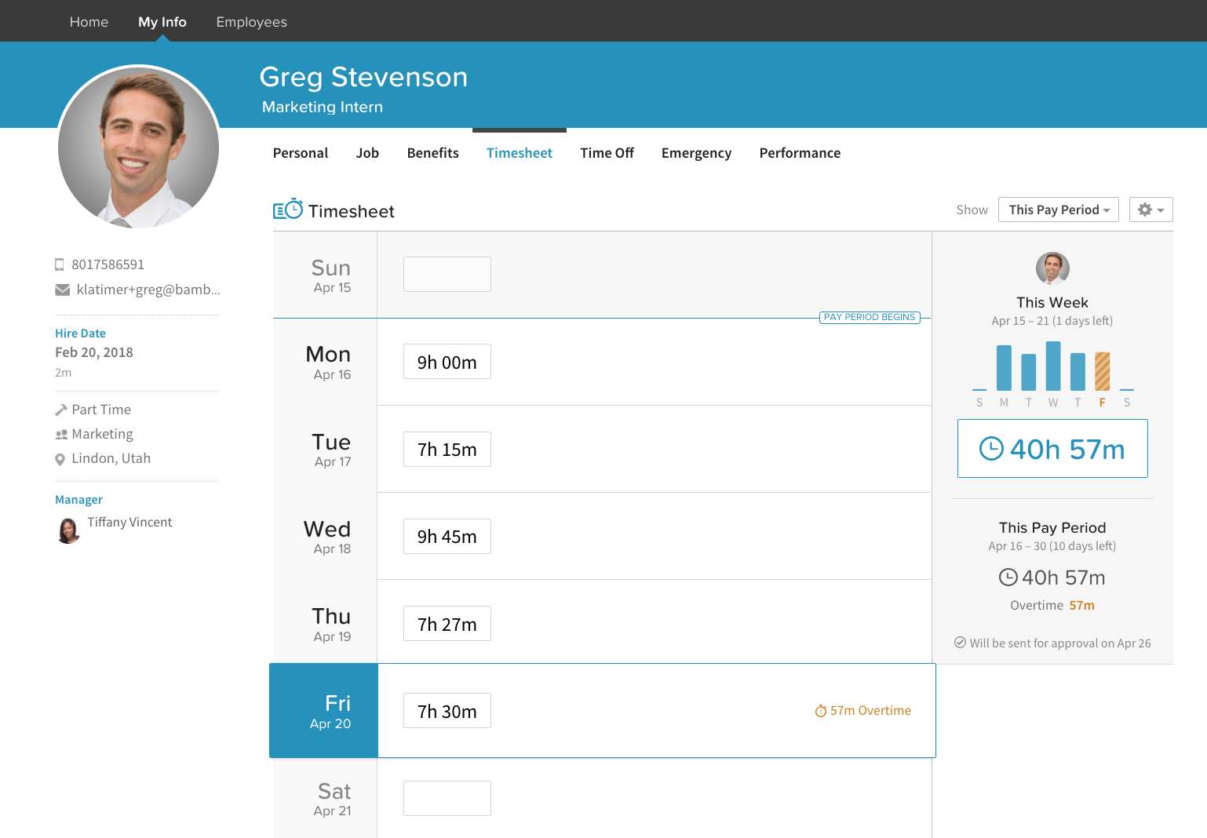The image size is (1207, 838).
Task: Open the This Pay Period dropdown
Action: click(x=1059, y=209)
